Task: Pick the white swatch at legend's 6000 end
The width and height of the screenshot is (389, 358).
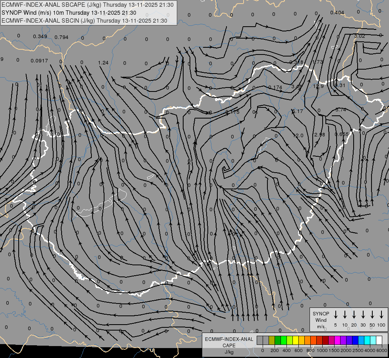Action: [x=379, y=340]
